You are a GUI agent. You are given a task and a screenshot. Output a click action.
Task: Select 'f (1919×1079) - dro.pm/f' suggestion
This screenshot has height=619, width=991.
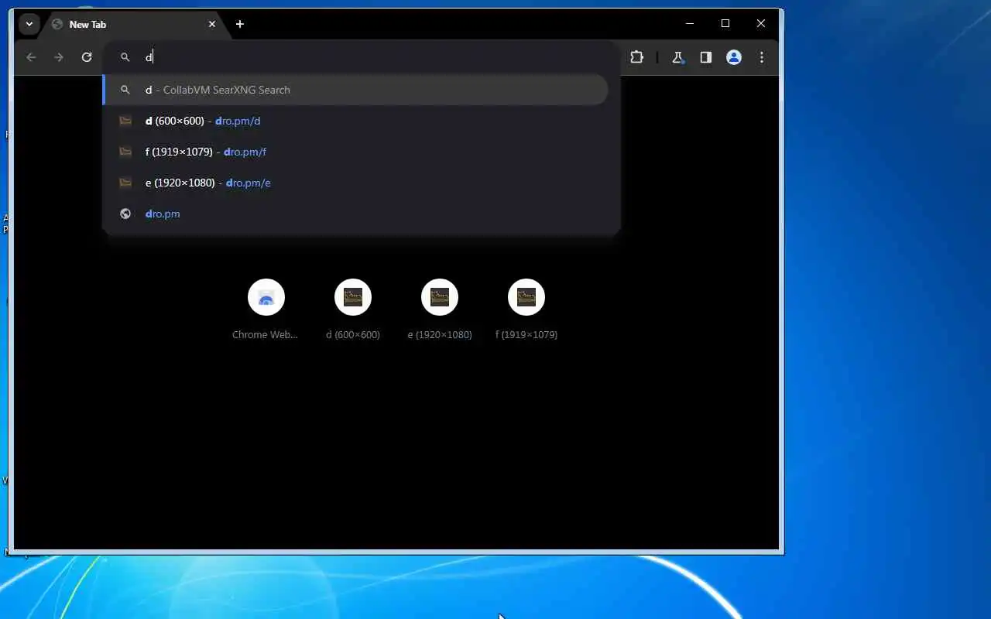[356, 152]
